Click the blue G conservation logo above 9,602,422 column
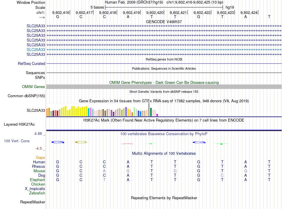The height and width of the screenshot is (209, 282). click(199, 142)
